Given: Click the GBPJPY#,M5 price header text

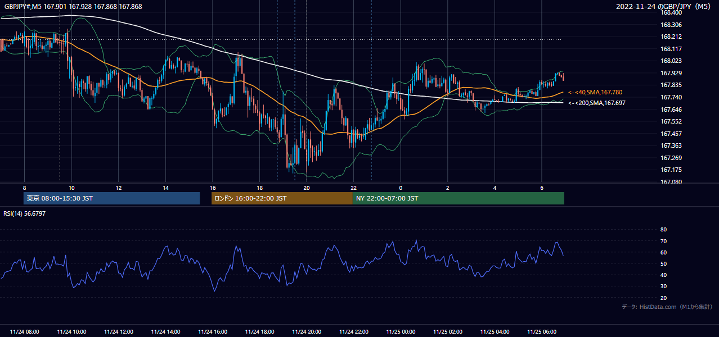Looking at the screenshot, I should pyautogui.click(x=73, y=7).
